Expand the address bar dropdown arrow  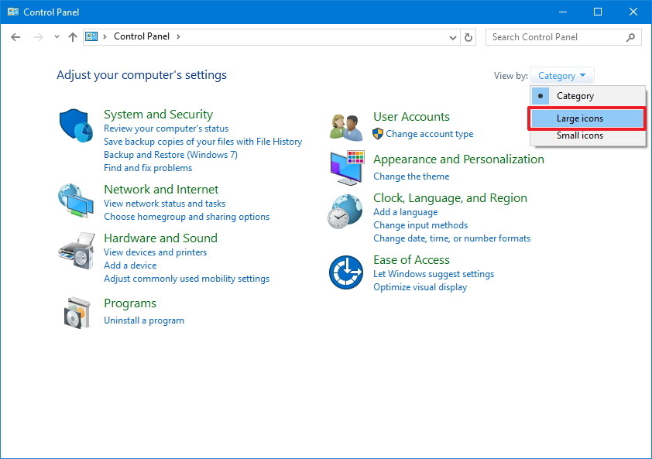pyautogui.click(x=451, y=36)
